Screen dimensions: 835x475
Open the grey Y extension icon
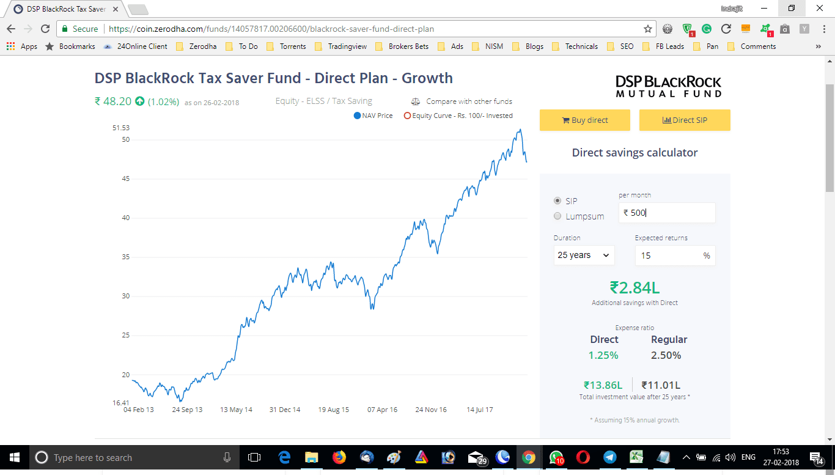click(x=804, y=29)
